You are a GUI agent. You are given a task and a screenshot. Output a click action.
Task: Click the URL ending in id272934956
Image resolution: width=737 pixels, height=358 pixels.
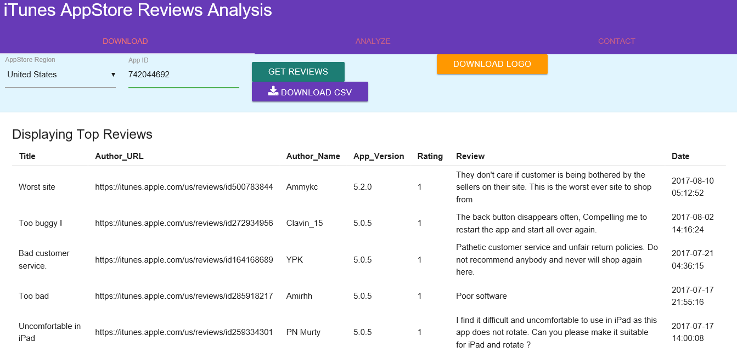click(x=184, y=223)
